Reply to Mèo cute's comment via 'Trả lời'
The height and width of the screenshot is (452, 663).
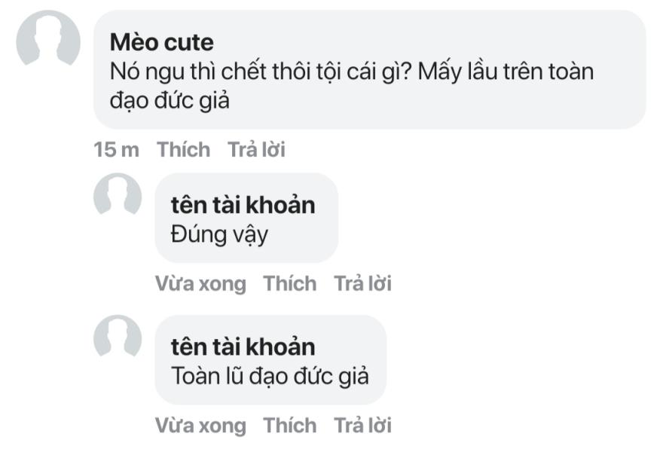tap(257, 149)
